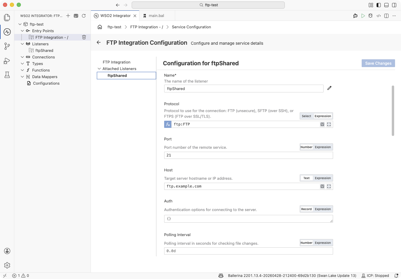Image resolution: width=401 pixels, height=279 pixels.
Task: Open the Explorer view in activity bar
Action: pyautogui.click(x=7, y=18)
